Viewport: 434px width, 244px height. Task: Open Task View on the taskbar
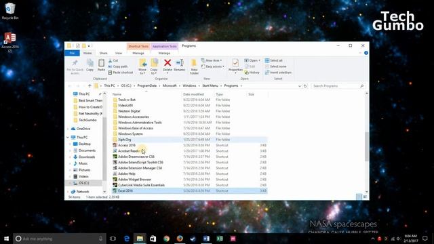coord(113,239)
